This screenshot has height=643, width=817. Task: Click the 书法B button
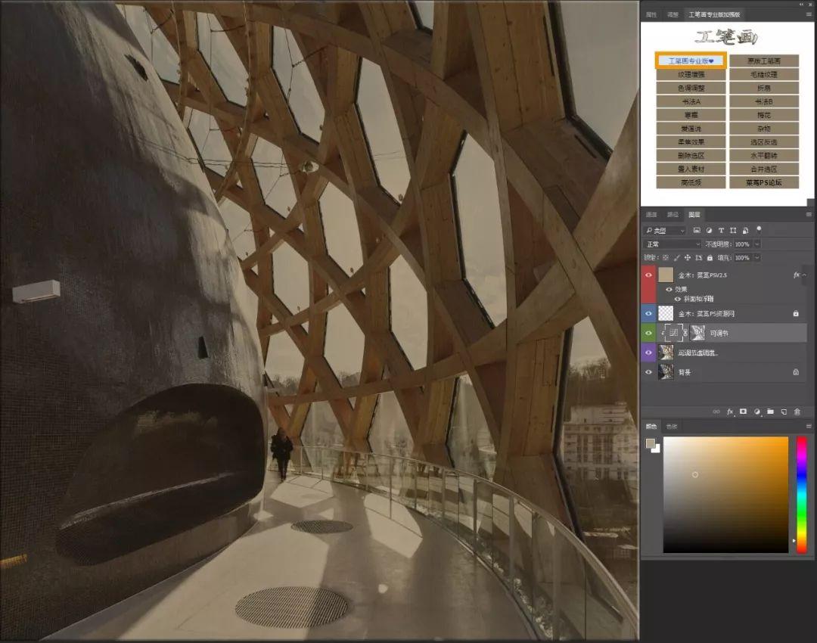[764, 101]
